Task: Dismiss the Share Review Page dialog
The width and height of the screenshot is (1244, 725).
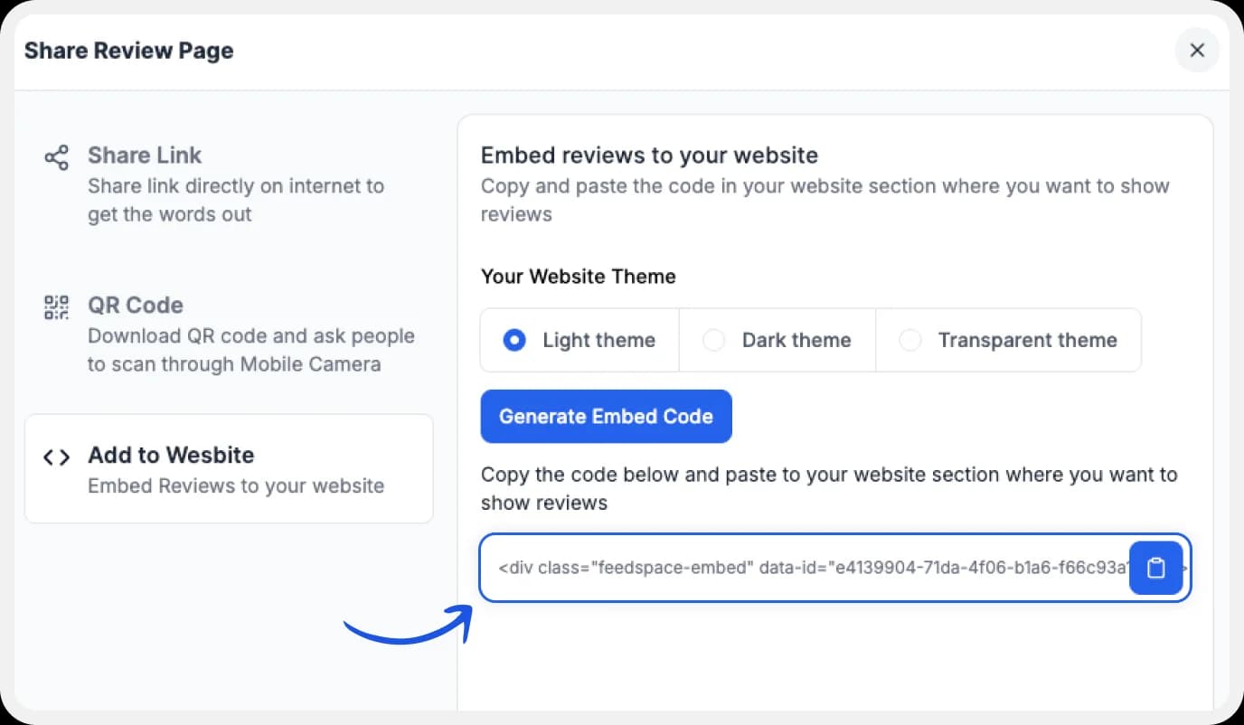Action: click(x=1197, y=51)
